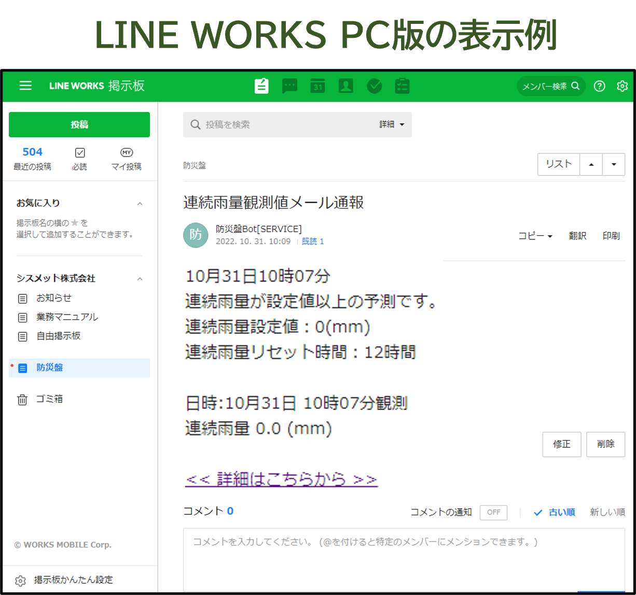Open the 詳細 search options dropdown
636x595 pixels.
[392, 124]
